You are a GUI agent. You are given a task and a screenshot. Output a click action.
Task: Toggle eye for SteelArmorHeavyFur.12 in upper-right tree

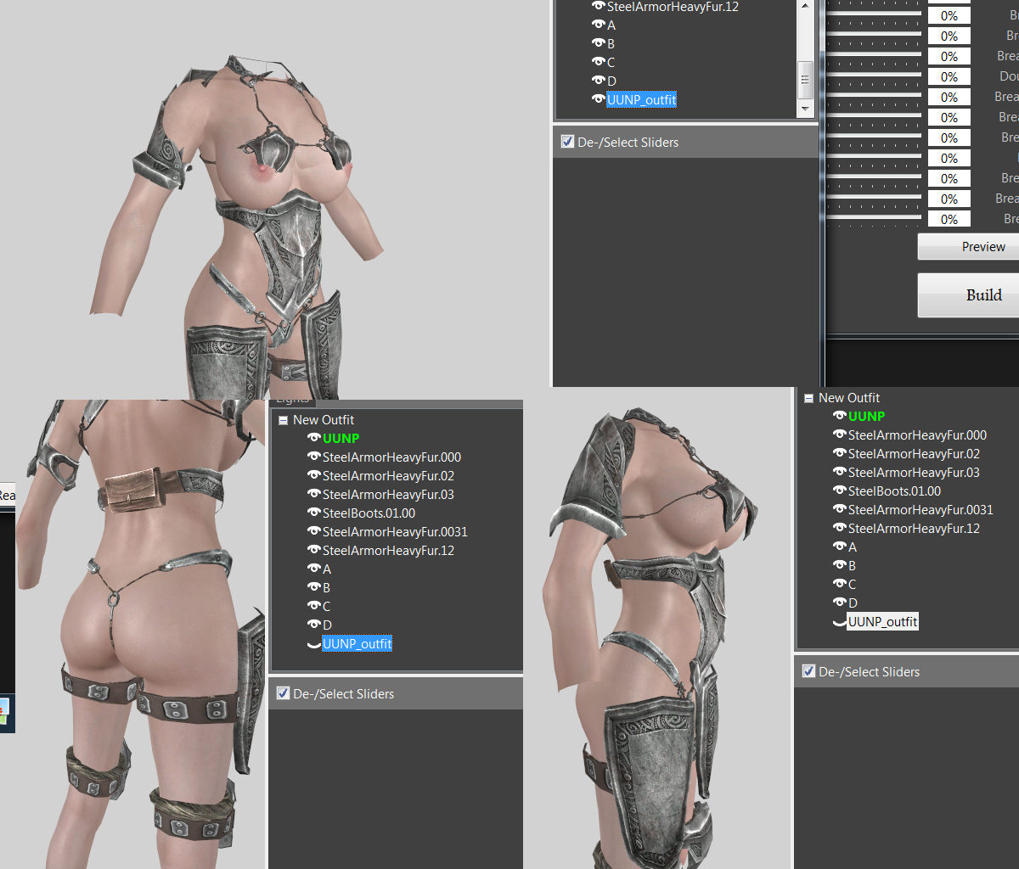pyautogui.click(x=599, y=7)
